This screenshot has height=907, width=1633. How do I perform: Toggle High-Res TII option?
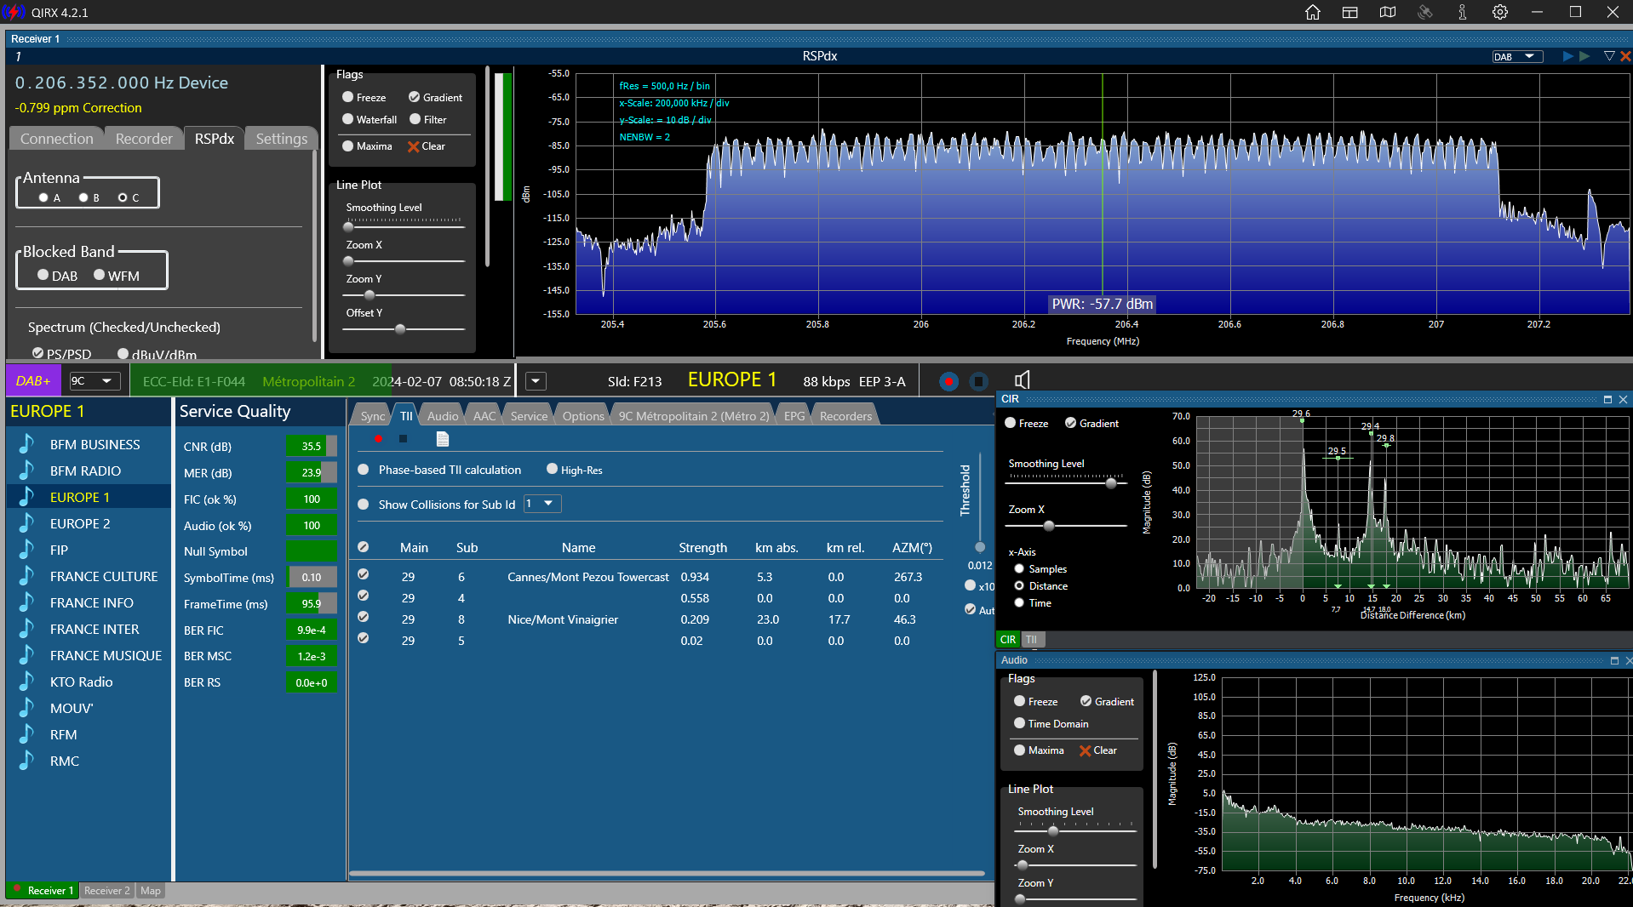[x=553, y=469]
